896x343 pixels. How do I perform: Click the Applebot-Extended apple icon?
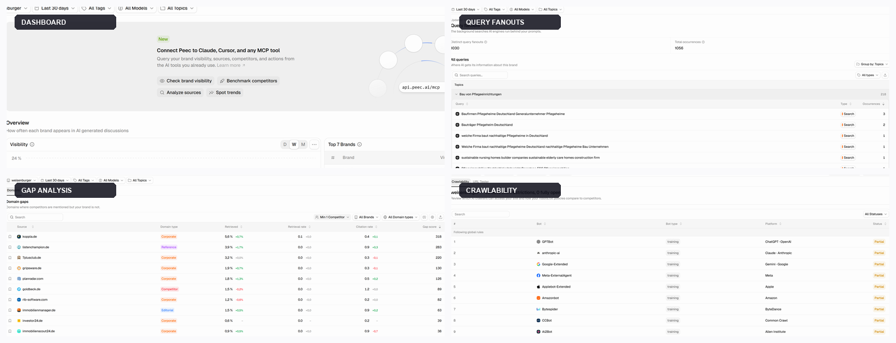538,287
